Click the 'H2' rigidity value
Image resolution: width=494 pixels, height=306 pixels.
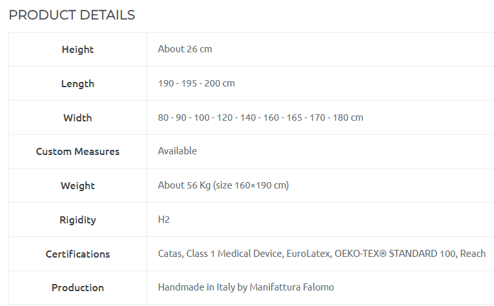[164, 219]
